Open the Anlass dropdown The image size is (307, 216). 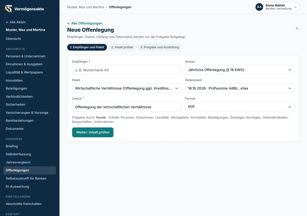click(239, 70)
